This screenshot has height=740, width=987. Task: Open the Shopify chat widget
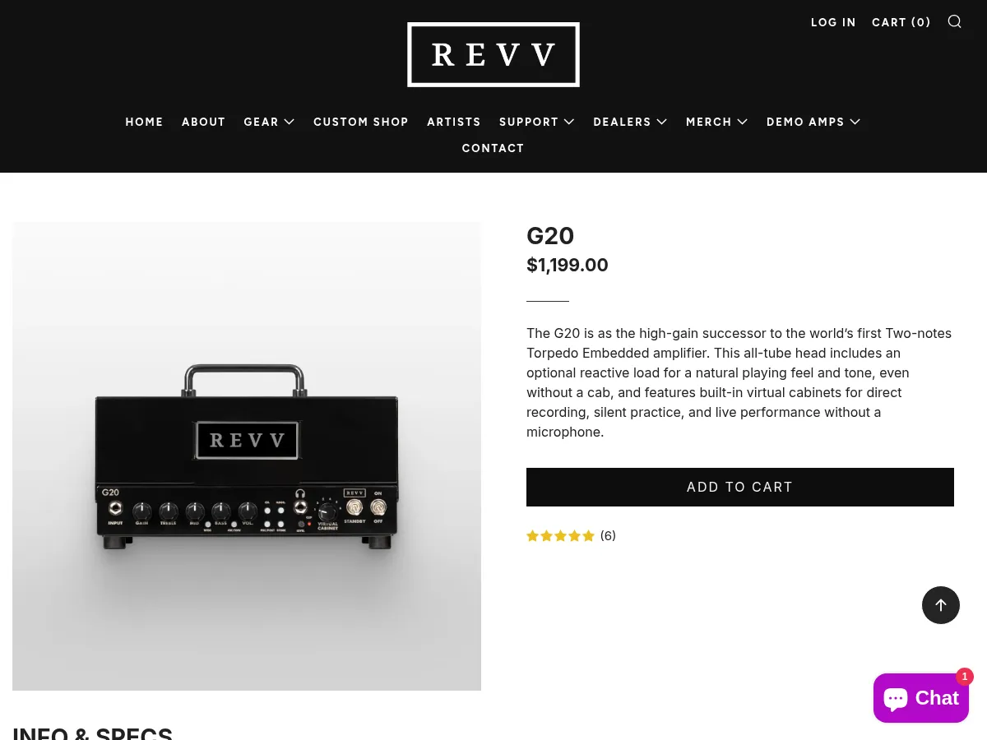920,697
